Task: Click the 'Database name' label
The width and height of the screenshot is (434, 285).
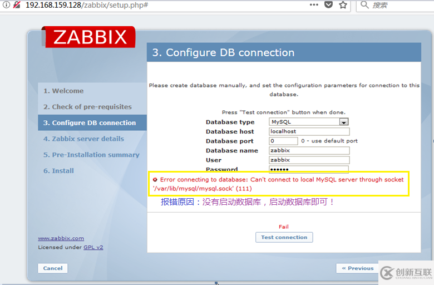Action: pyautogui.click(x=231, y=150)
